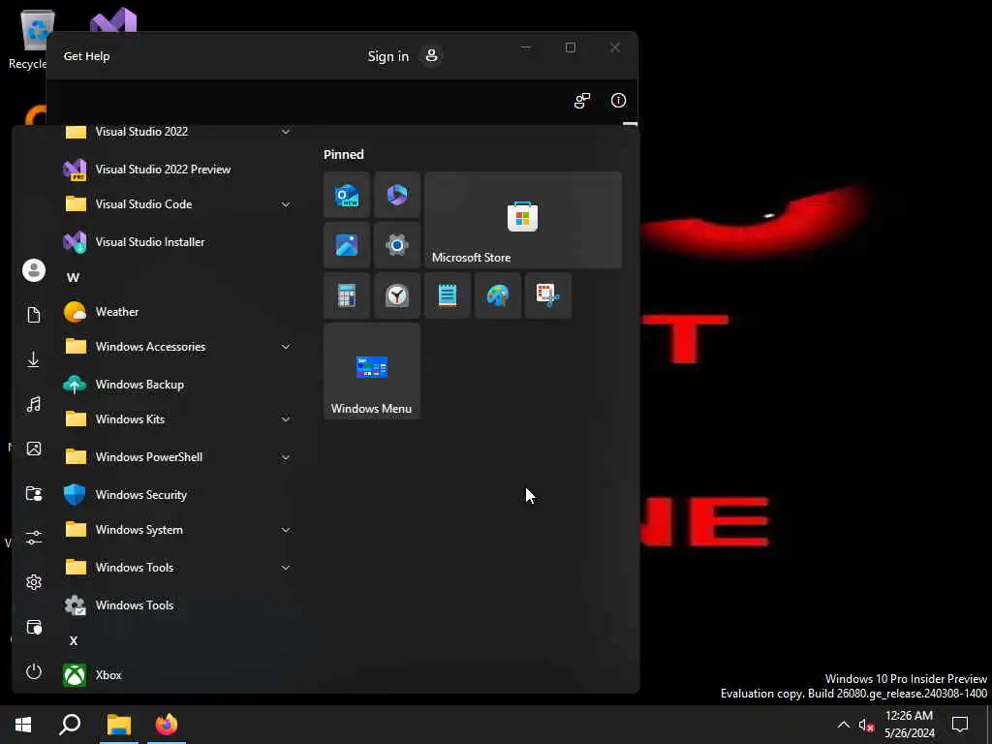
Task: Open Downloads from Start sidebar
Action: click(x=34, y=359)
